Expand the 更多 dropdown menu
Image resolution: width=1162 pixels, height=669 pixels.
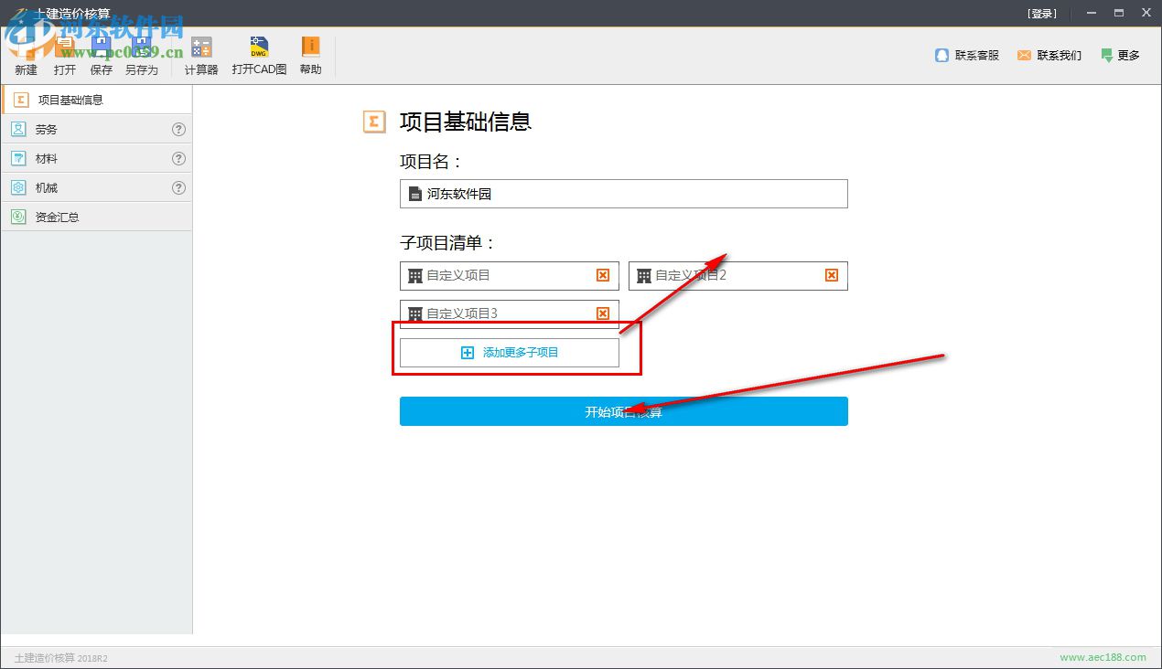coord(1121,56)
